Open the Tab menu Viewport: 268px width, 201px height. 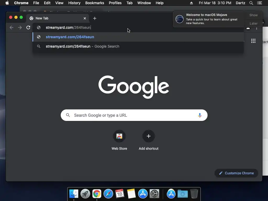[130, 3]
